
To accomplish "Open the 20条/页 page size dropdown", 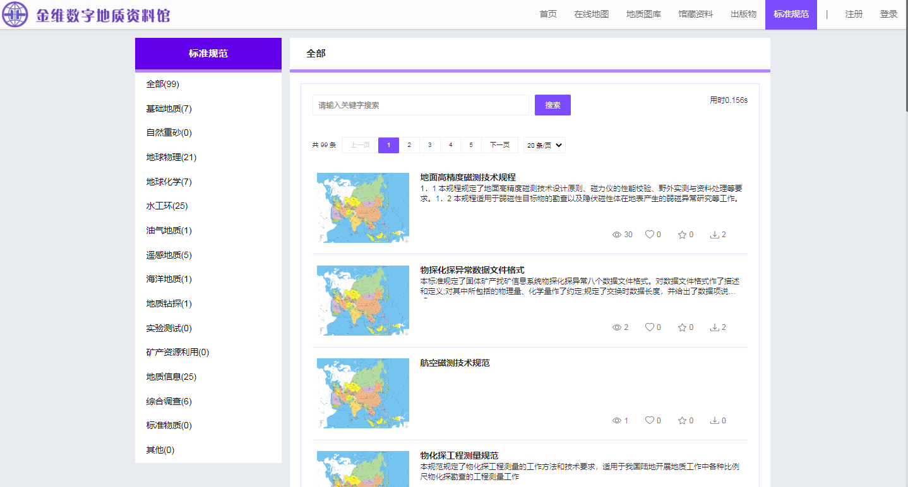I will click(544, 145).
